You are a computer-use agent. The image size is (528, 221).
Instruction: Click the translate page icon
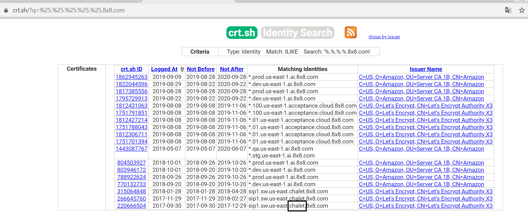click(508, 10)
